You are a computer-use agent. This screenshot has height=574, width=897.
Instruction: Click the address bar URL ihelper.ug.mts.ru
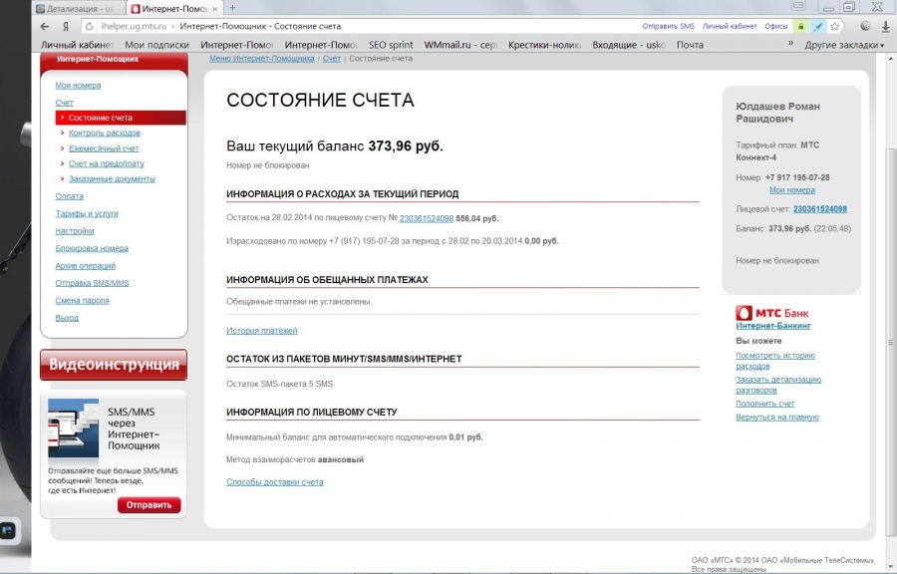134,26
